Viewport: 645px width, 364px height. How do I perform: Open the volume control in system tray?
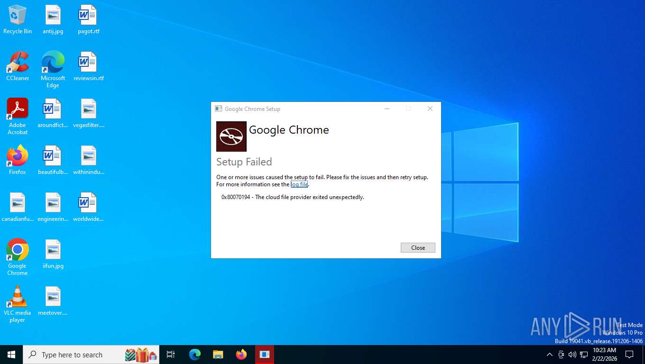click(x=572, y=355)
